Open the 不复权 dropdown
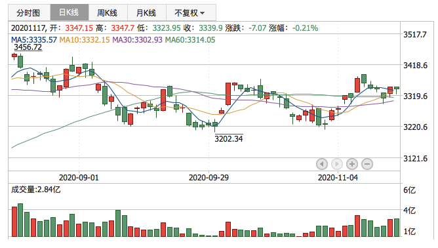438x248 pixels. coord(191,12)
